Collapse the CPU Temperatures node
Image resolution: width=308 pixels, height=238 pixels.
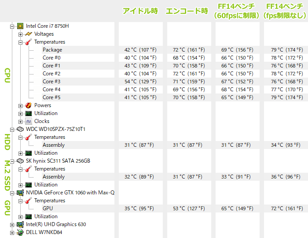pos(20,42)
